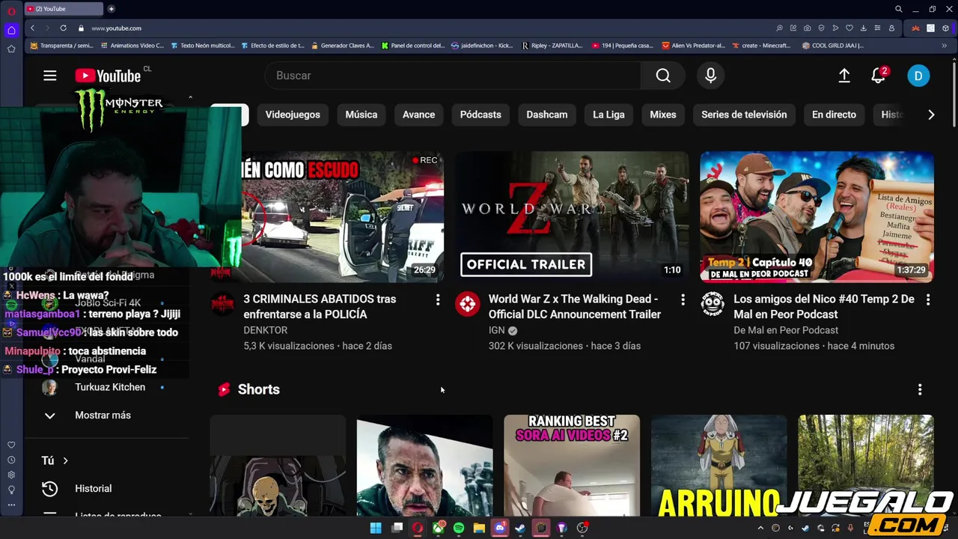Viewport: 958px width, 539px height.
Task: Select the Series de televisión chip
Action: (x=744, y=115)
